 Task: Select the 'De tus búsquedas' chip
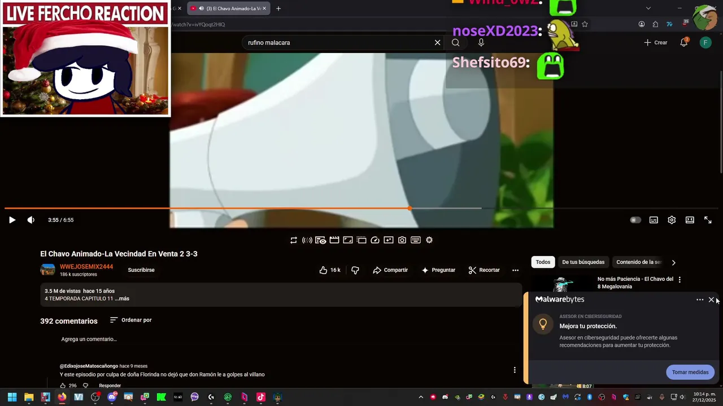(583, 262)
